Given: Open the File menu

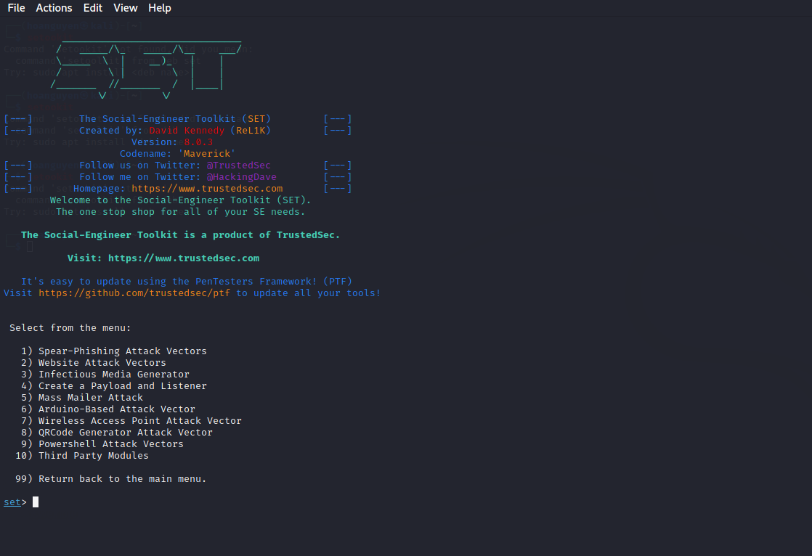Looking at the screenshot, I should (x=16, y=8).
